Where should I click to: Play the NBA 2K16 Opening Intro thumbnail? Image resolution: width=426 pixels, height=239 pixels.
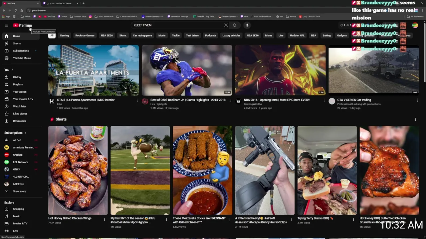pyautogui.click(x=280, y=70)
